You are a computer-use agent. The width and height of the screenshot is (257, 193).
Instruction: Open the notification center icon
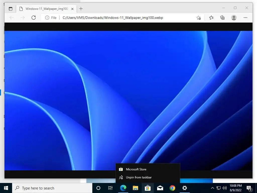coord(249,188)
